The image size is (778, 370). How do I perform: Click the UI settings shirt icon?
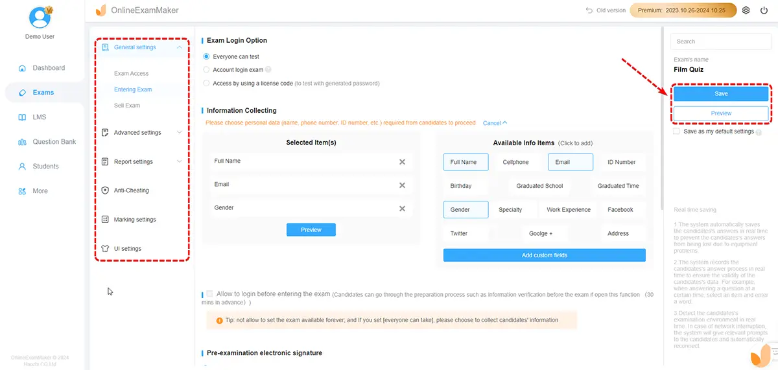pyautogui.click(x=106, y=249)
